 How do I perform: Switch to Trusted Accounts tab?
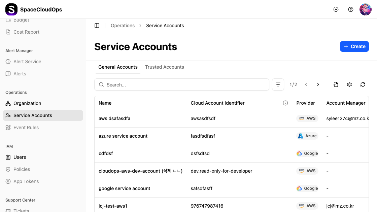click(164, 67)
